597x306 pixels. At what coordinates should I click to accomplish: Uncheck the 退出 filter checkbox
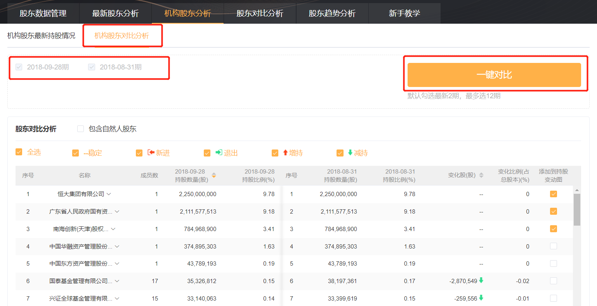[207, 153]
